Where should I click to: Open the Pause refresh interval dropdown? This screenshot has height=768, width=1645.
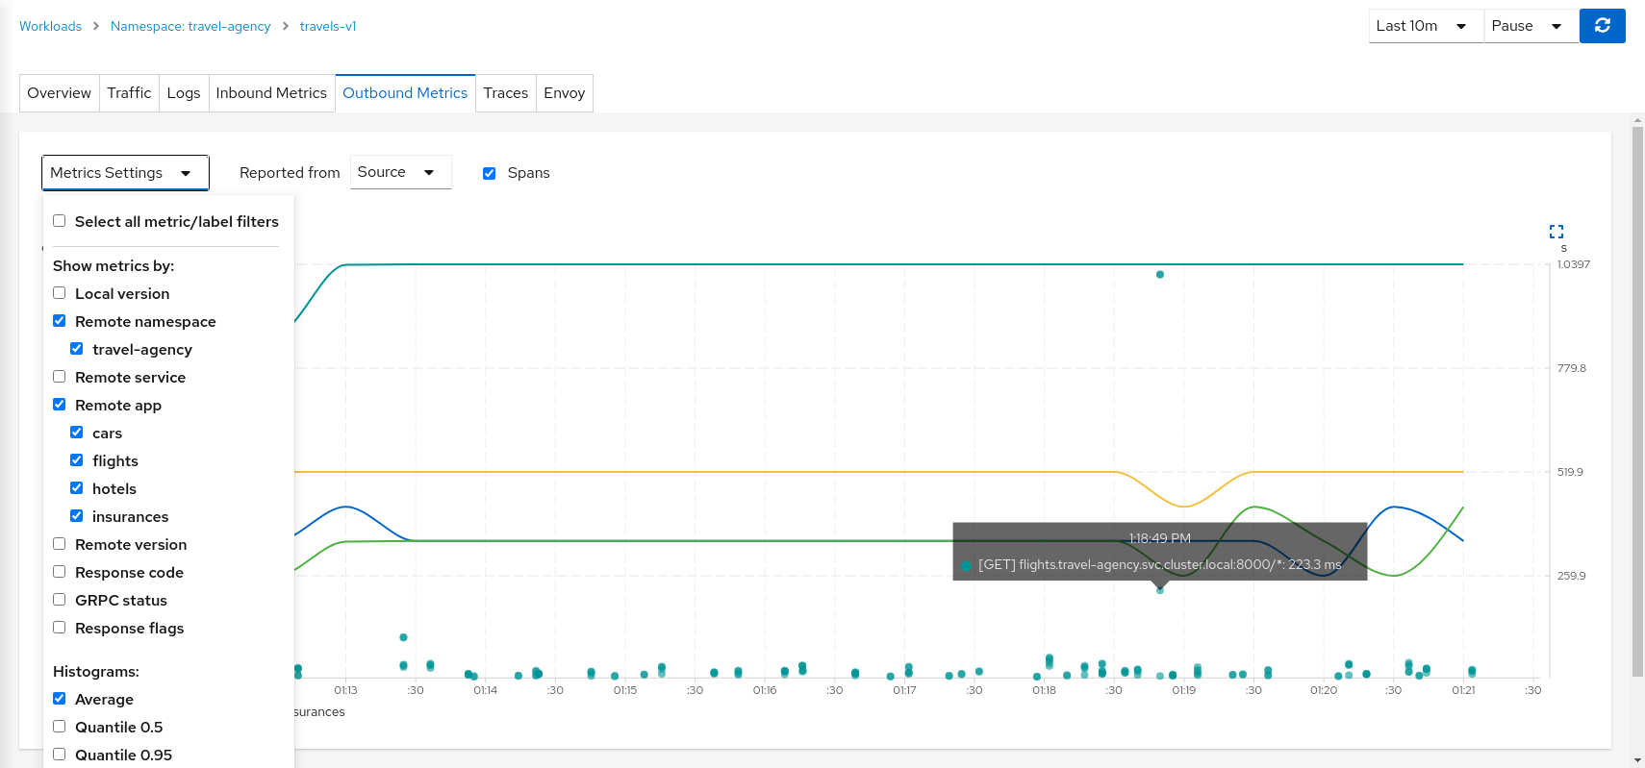click(1529, 26)
